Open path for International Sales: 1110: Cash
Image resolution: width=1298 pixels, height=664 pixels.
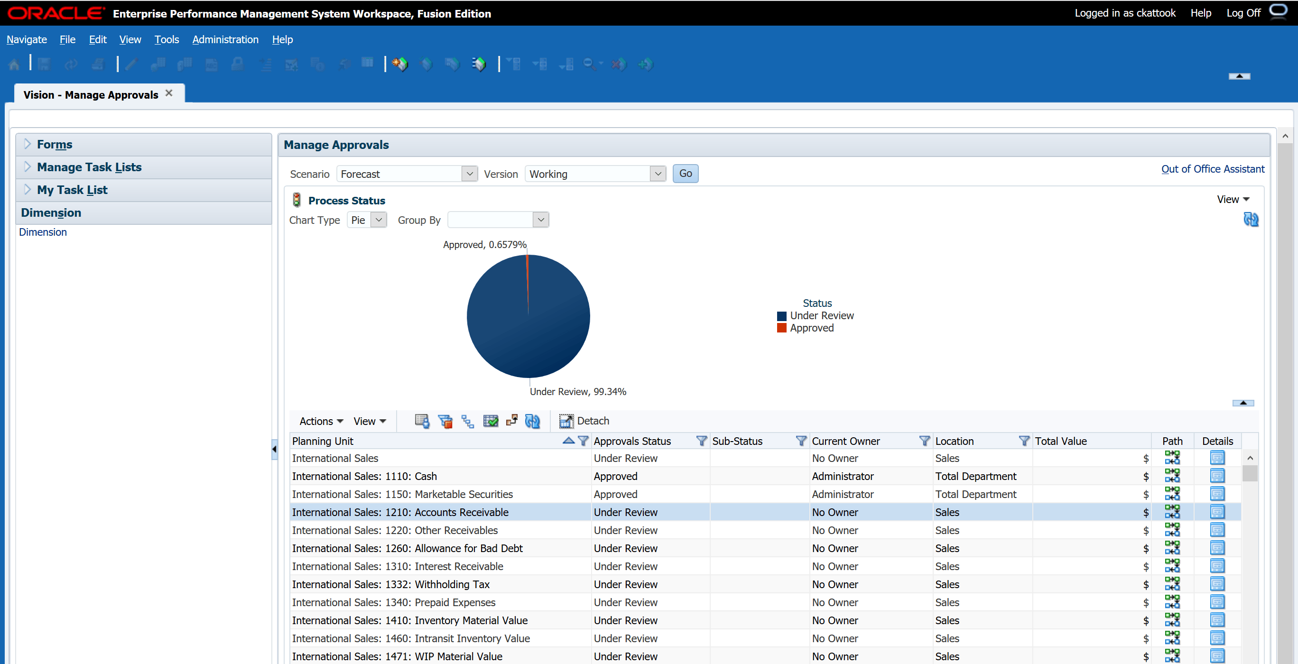tap(1172, 476)
